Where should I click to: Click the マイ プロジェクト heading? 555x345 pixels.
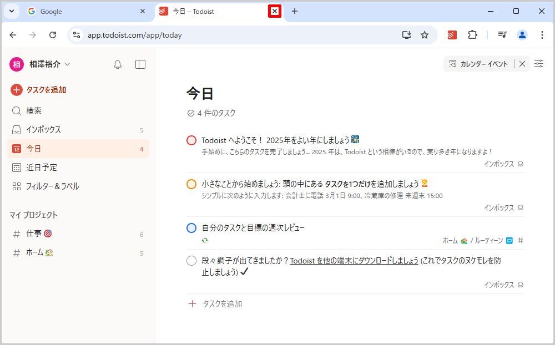(34, 215)
